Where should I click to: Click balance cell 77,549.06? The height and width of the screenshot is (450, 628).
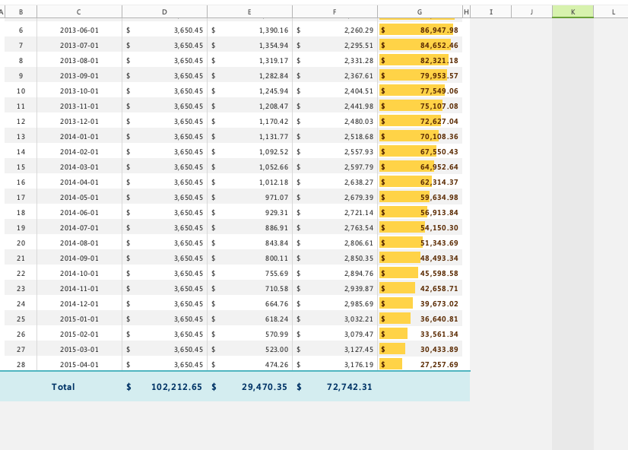point(420,91)
